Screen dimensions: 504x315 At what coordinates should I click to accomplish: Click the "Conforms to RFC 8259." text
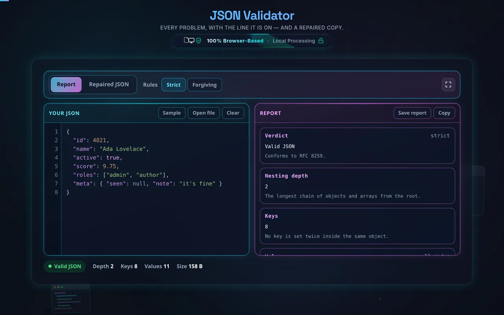coord(295,156)
